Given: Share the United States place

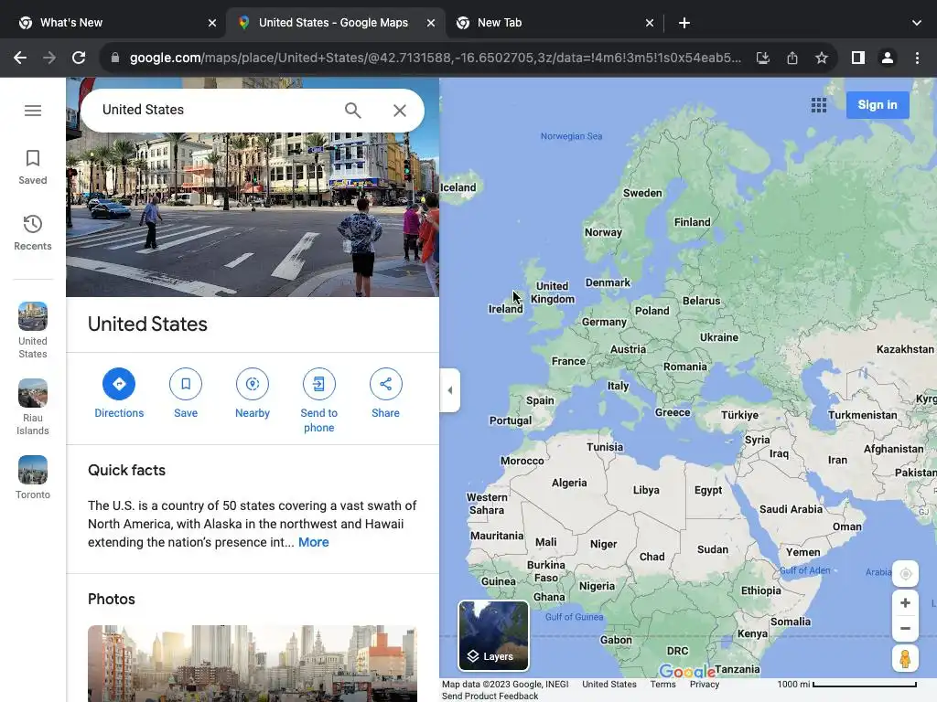Looking at the screenshot, I should coord(385,393).
